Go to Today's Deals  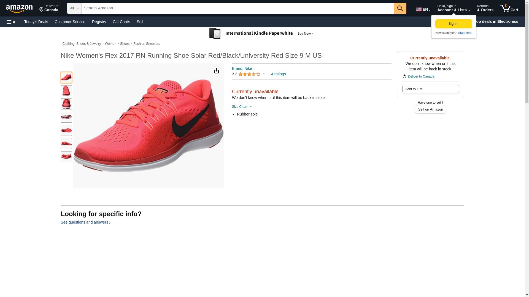(x=36, y=22)
